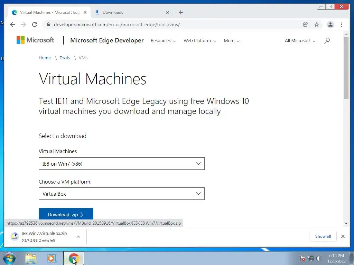Image resolution: width=354 pixels, height=265 pixels.
Task: Click the network tray icon
Action: [x=311, y=258]
